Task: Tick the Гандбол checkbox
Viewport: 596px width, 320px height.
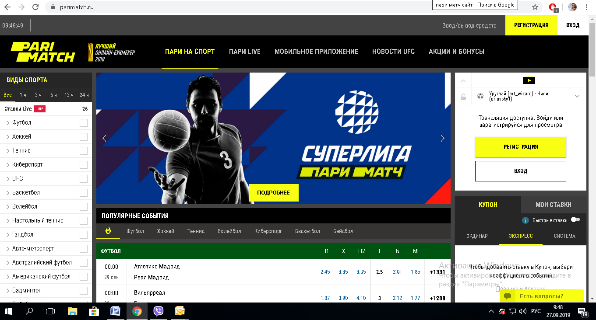Action: pyautogui.click(x=84, y=235)
